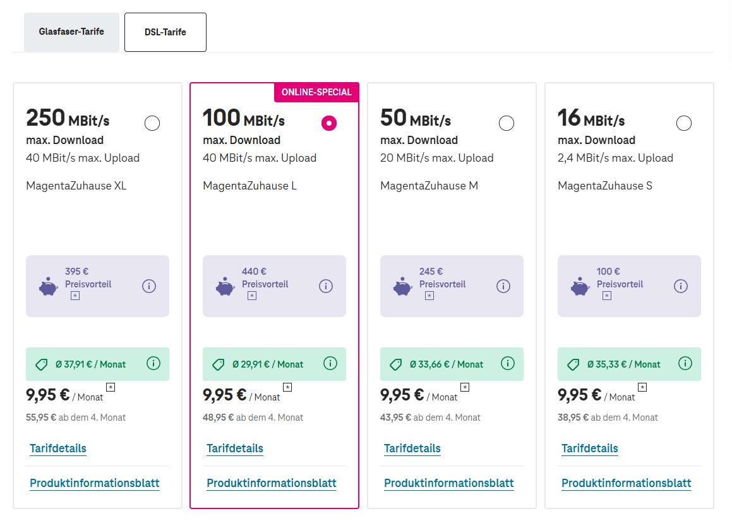Show info for Ø 37,91 € / Monat

pos(153,363)
